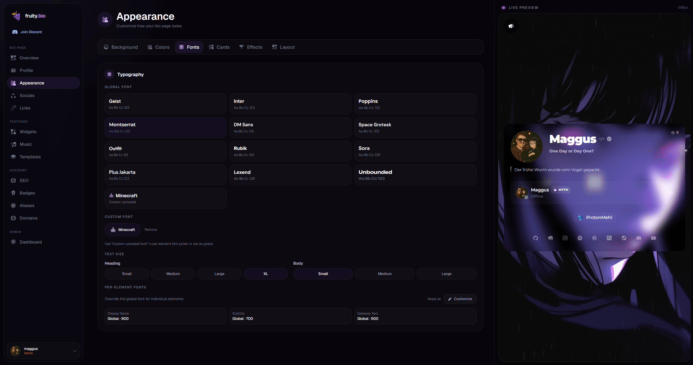Toggle the mute speaker icon in preview
Screen dimensions: 693x365
coord(511,26)
